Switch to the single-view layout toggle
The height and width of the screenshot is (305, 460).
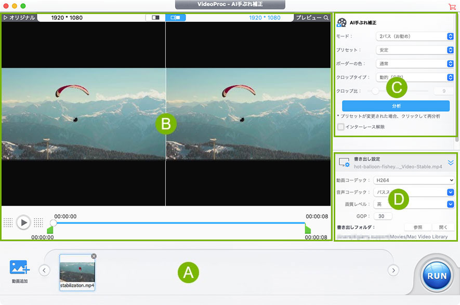point(155,18)
